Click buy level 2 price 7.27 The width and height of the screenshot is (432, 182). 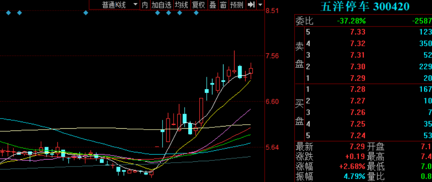click(x=358, y=100)
